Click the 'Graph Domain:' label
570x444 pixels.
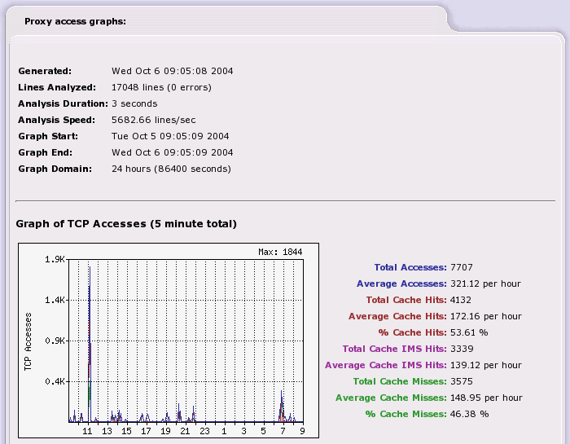tap(55, 169)
